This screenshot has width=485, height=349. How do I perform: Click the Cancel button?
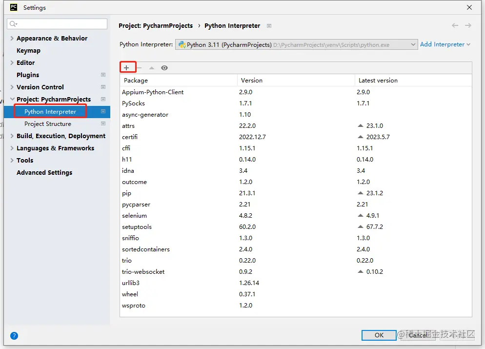tap(418, 335)
